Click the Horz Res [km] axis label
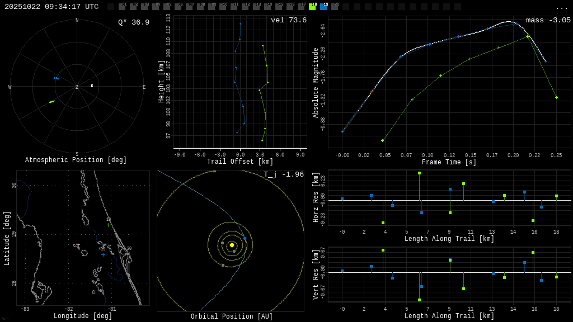The height and width of the screenshot is (322, 573). (316, 197)
